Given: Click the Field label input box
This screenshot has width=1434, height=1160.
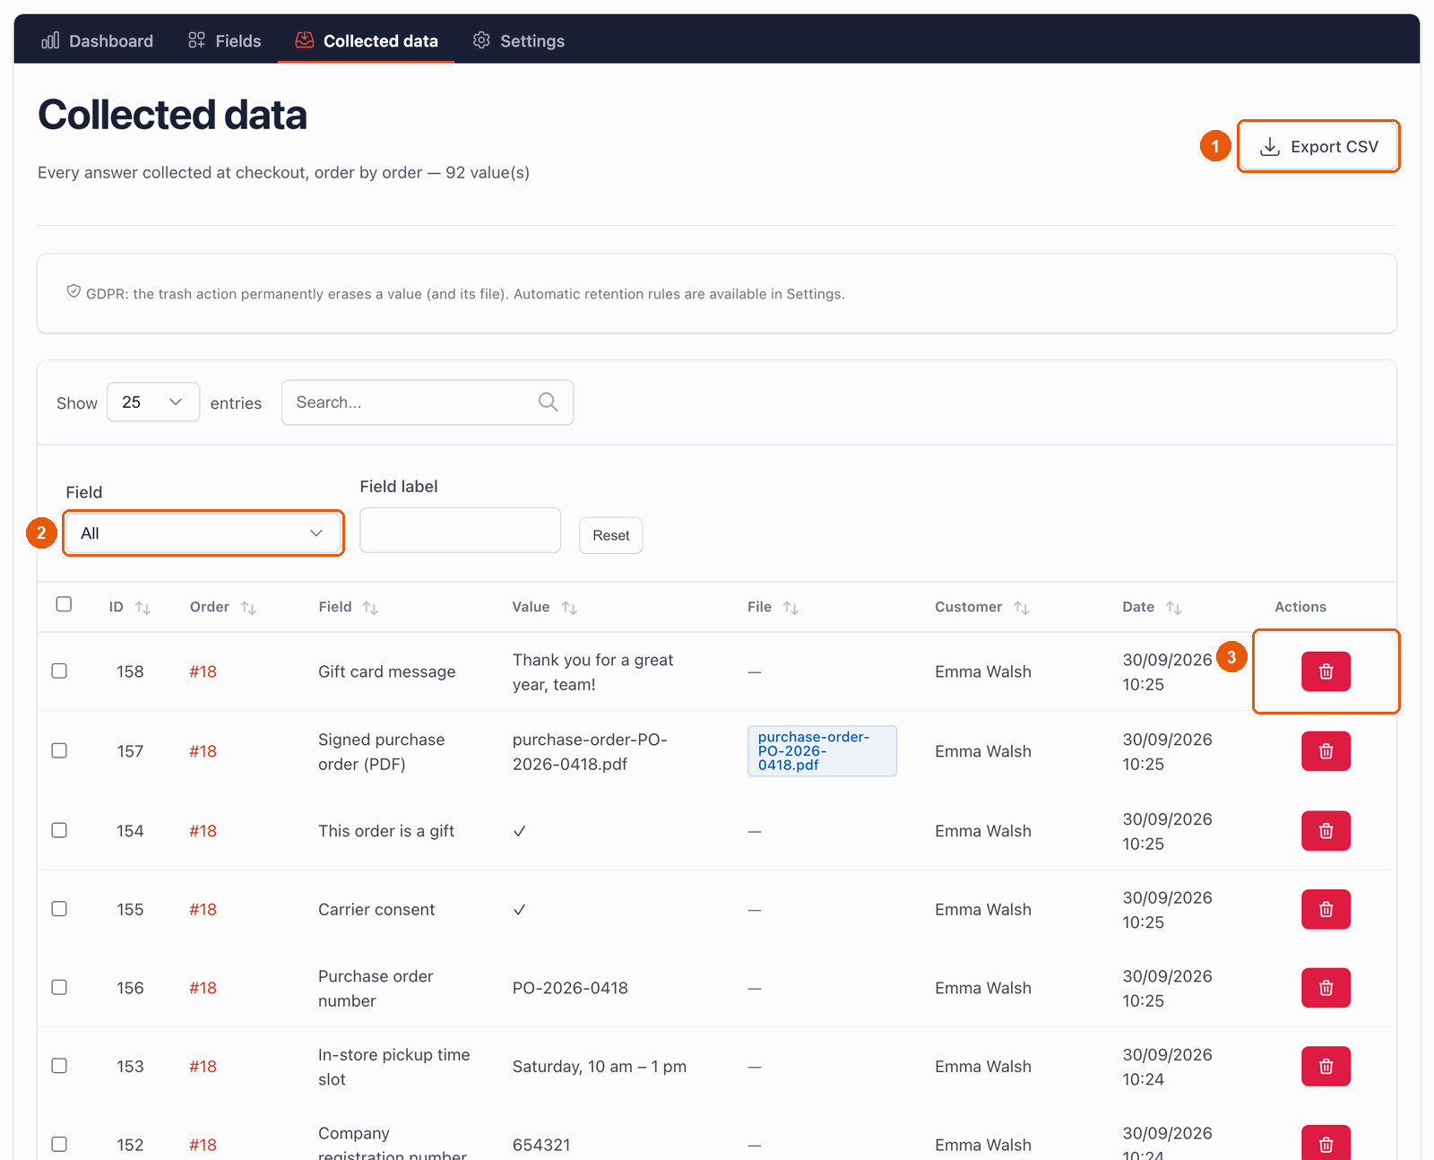Looking at the screenshot, I should point(460,531).
